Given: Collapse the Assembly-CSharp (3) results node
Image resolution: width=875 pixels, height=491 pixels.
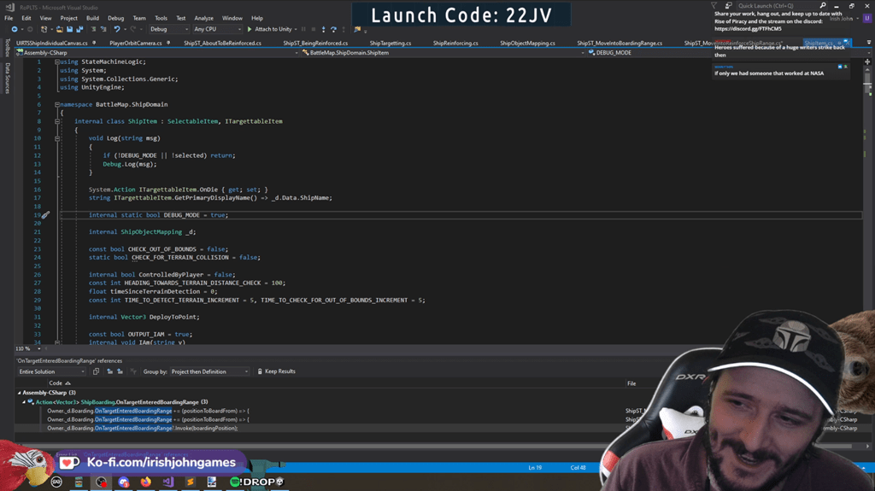Looking at the screenshot, I should pos(19,393).
